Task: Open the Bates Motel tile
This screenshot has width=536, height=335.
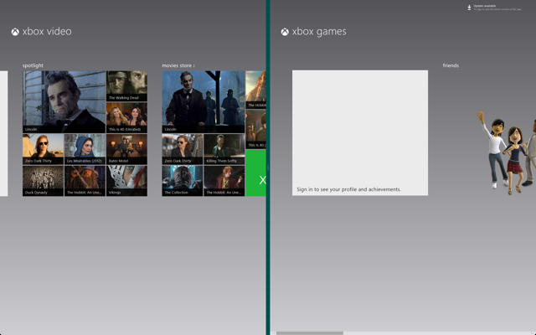Action: [x=126, y=149]
